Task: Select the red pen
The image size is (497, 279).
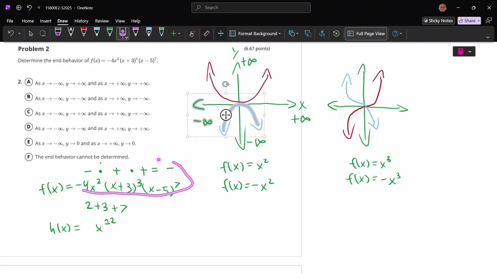Action: click(x=84, y=33)
